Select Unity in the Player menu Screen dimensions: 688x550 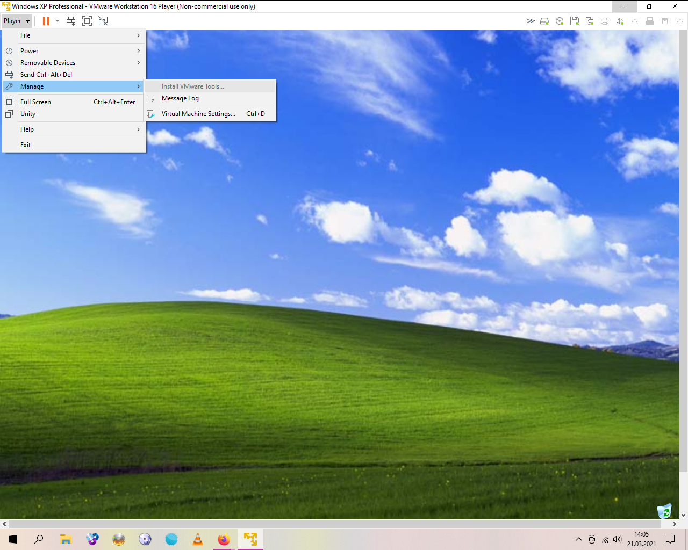(74, 114)
